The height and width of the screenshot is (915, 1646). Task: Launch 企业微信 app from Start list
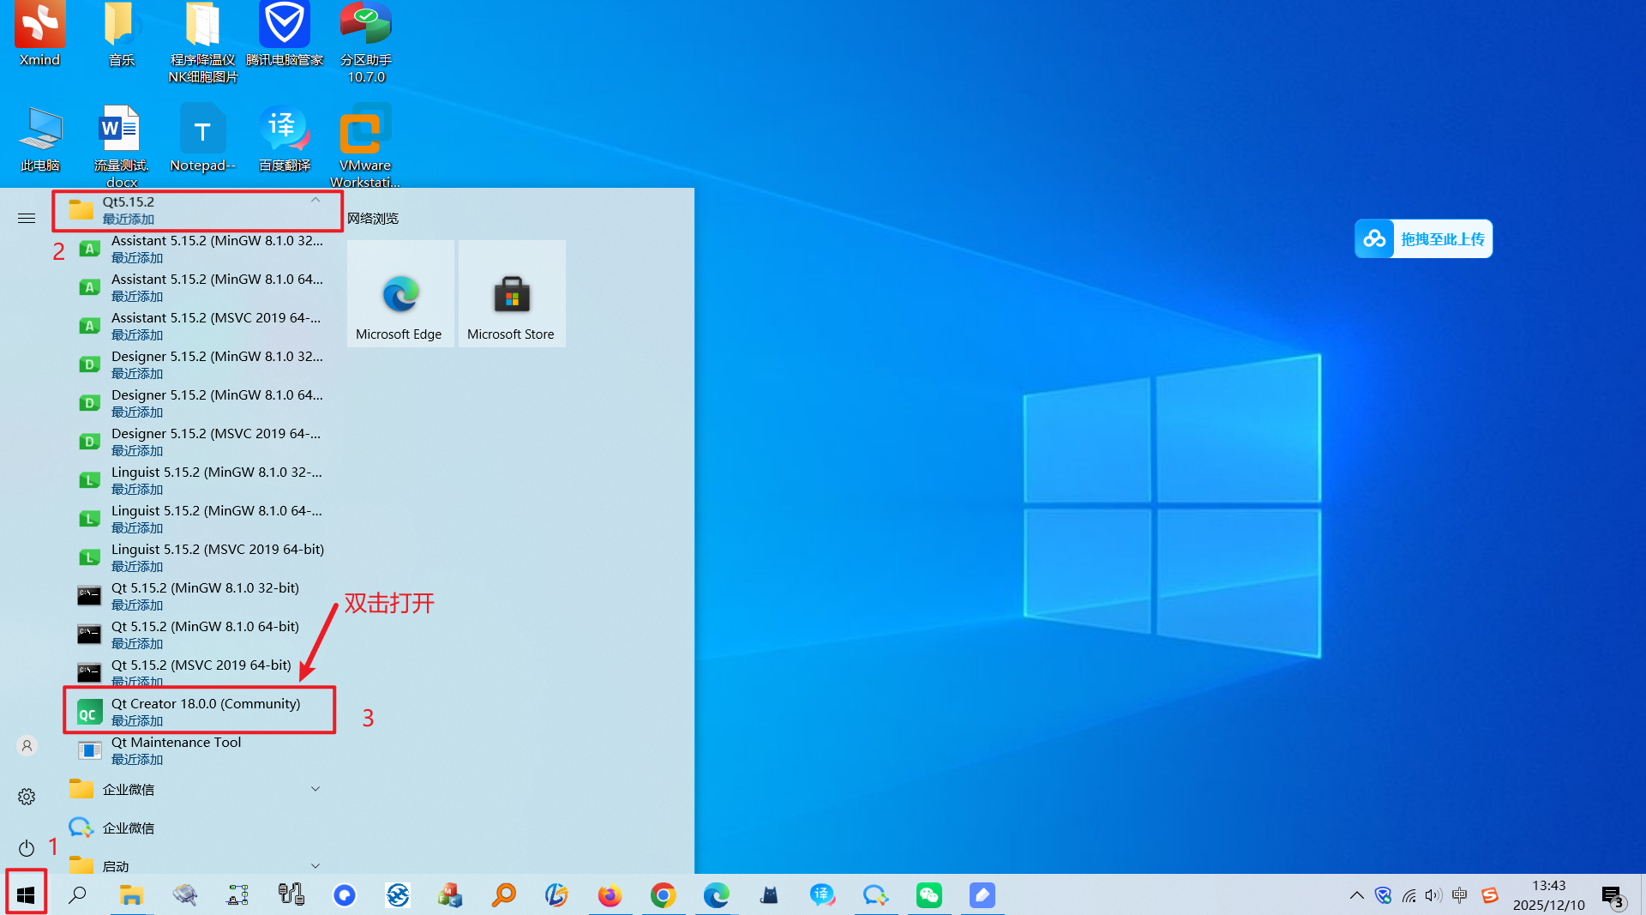tap(199, 827)
